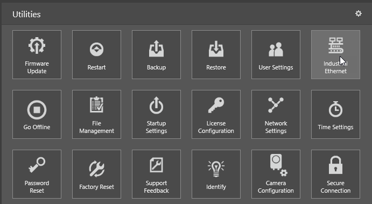Open Startup Settings

pyautogui.click(x=156, y=114)
